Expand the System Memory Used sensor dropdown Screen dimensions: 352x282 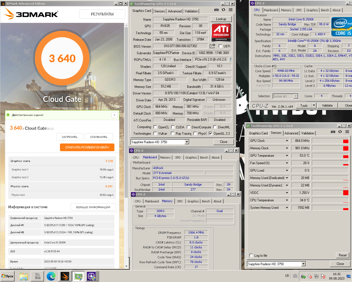[x=287, y=208]
